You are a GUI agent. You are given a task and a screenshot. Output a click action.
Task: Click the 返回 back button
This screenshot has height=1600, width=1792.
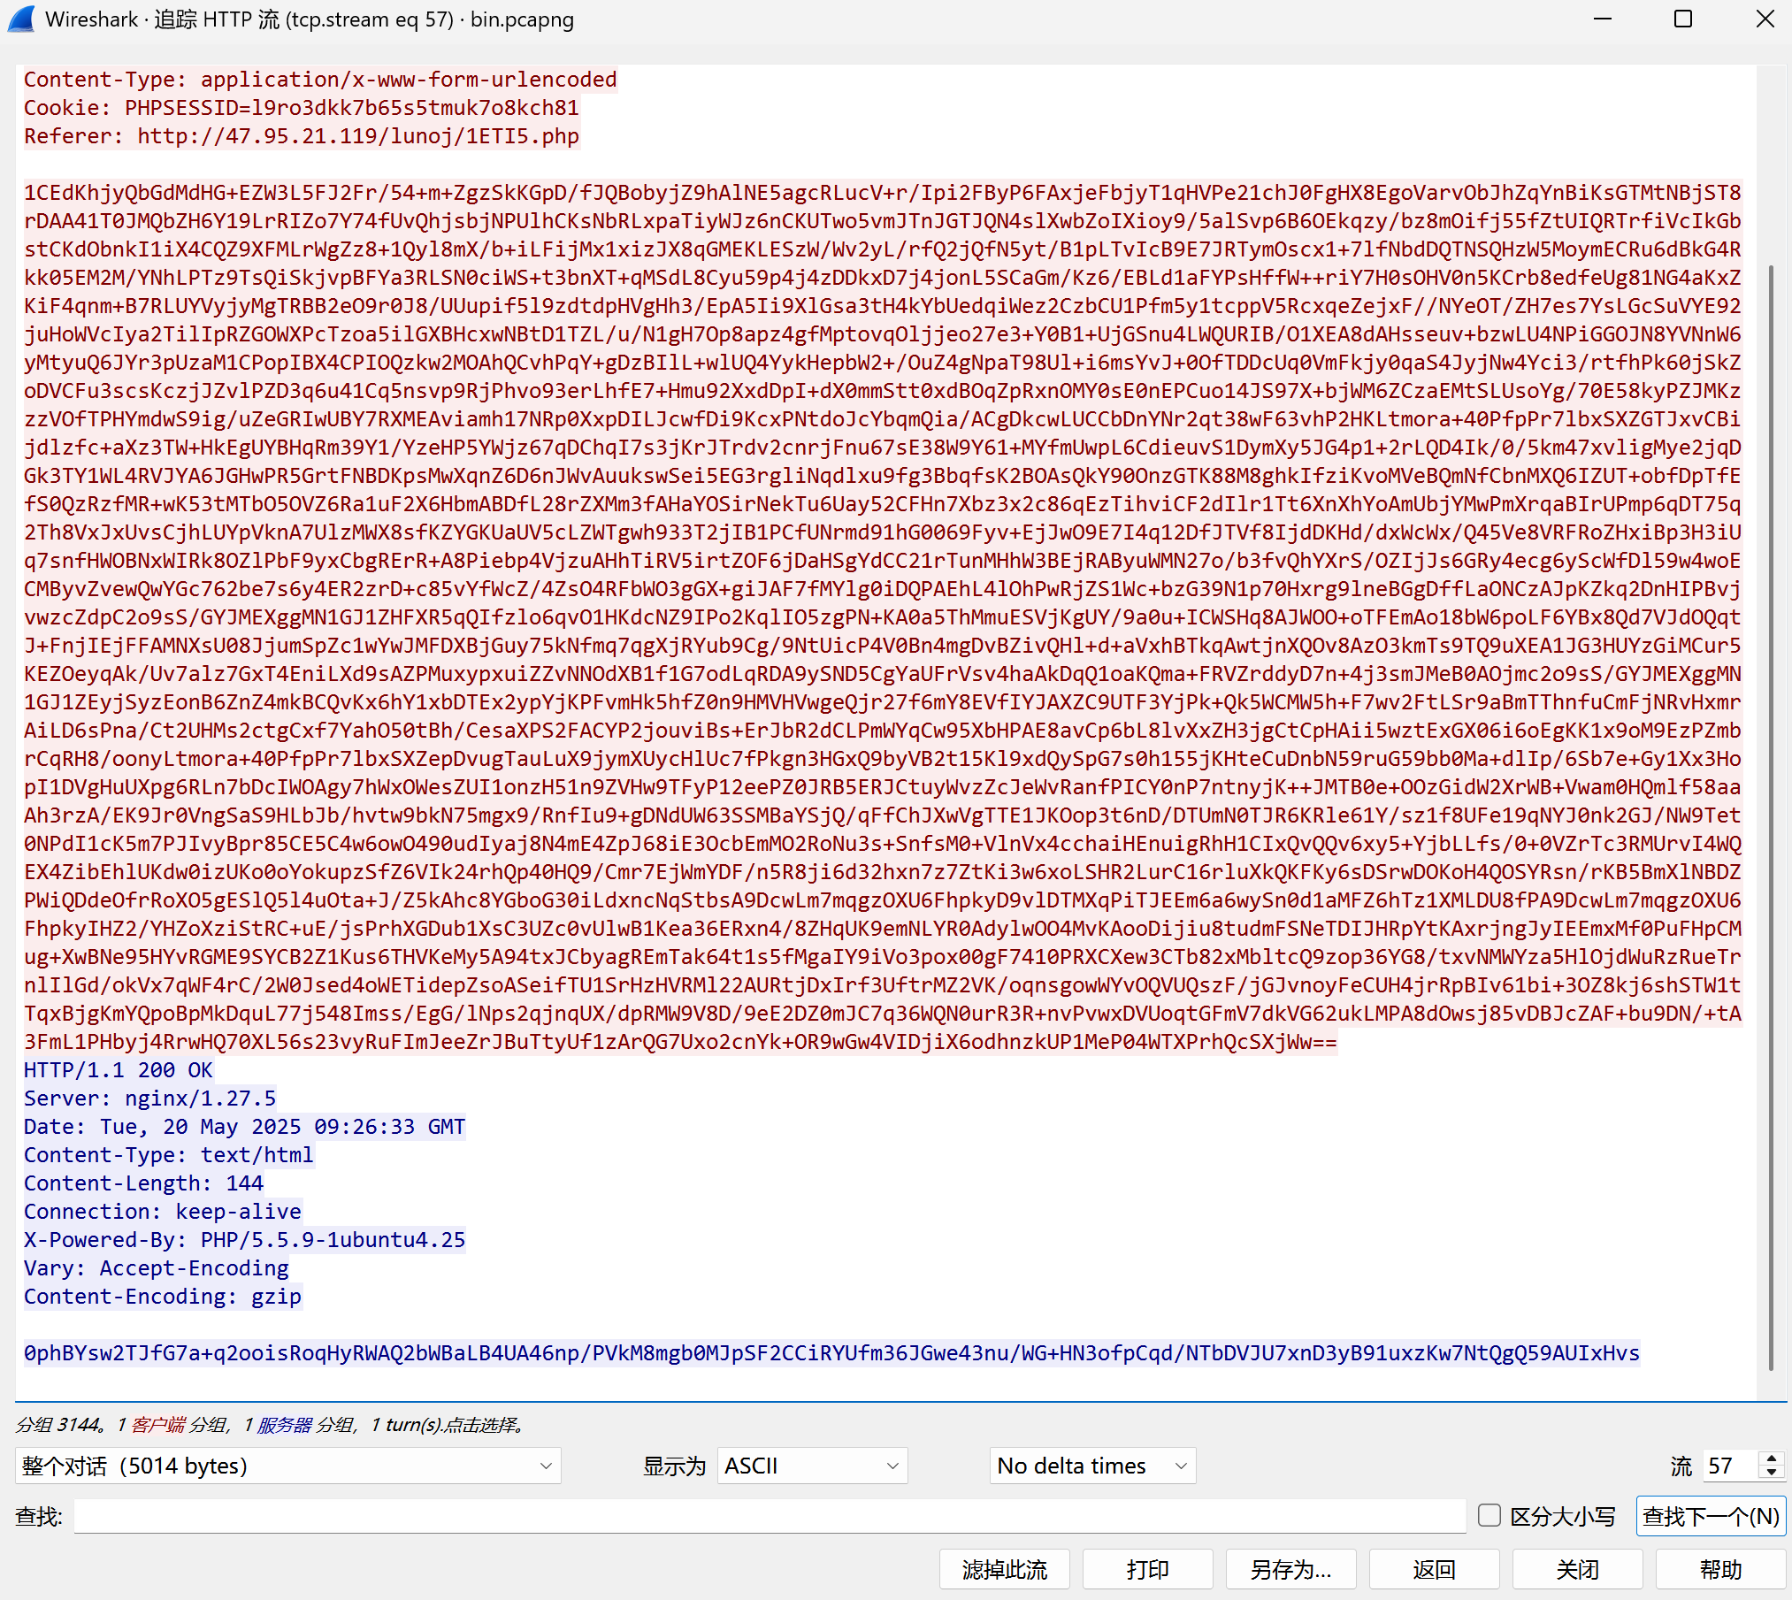(x=1434, y=1569)
